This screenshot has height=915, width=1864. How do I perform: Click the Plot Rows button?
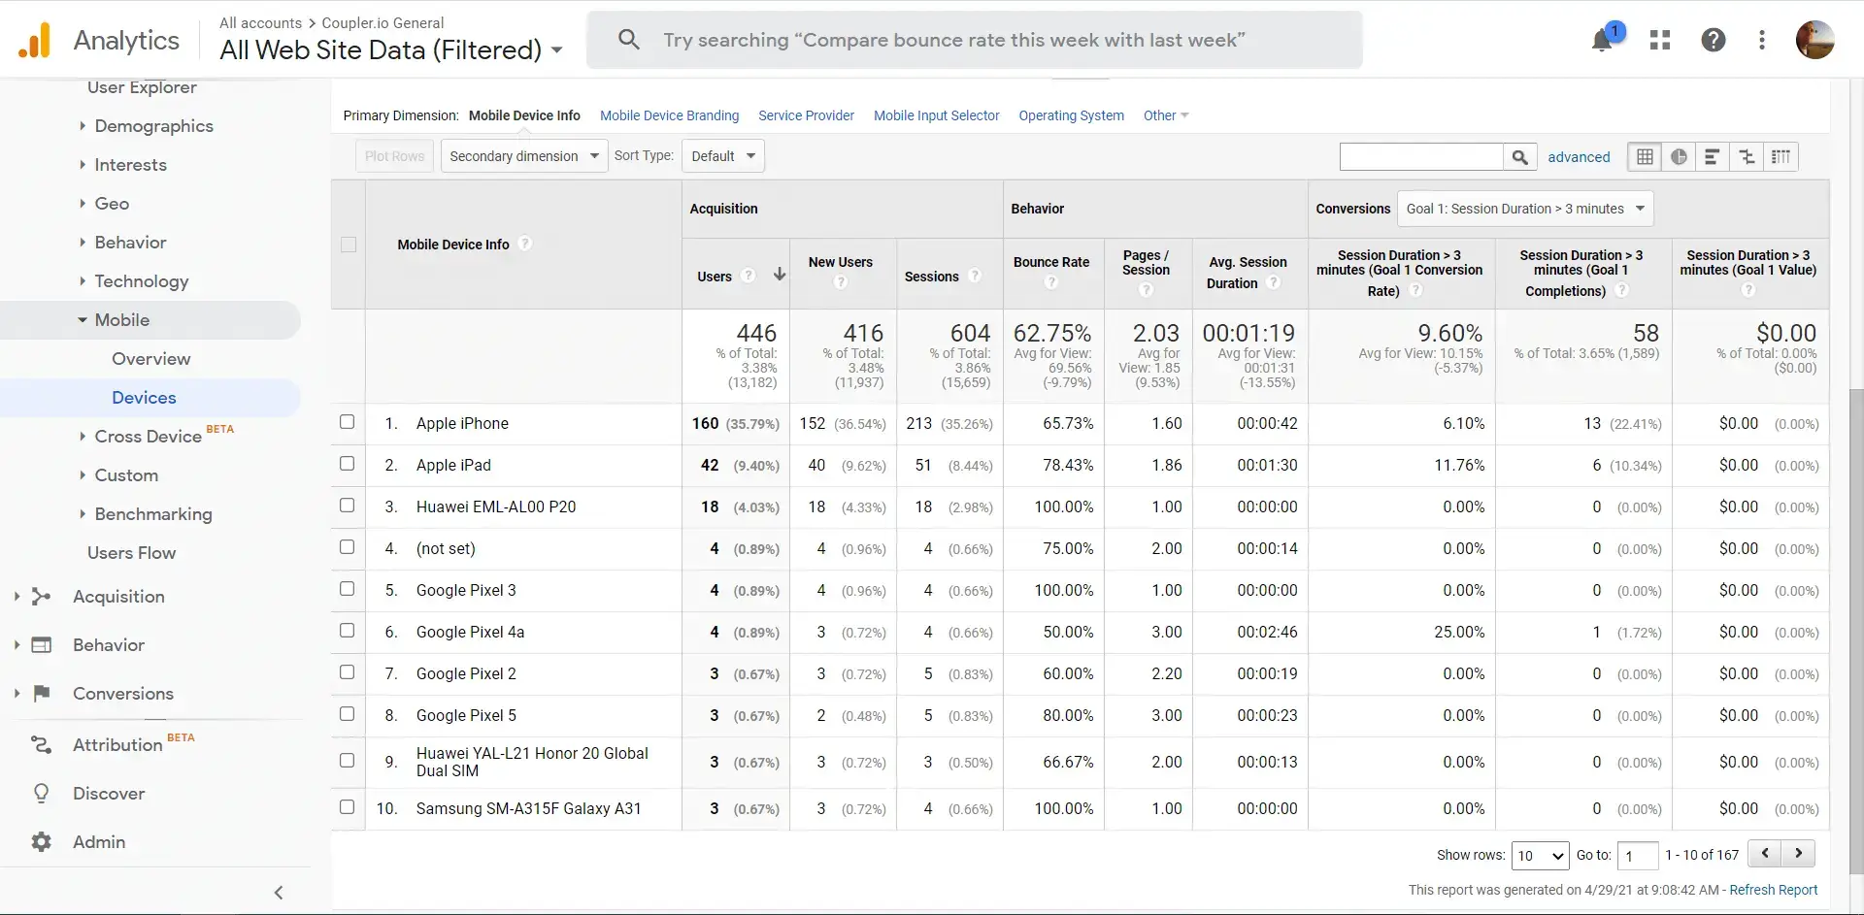pyautogui.click(x=394, y=156)
